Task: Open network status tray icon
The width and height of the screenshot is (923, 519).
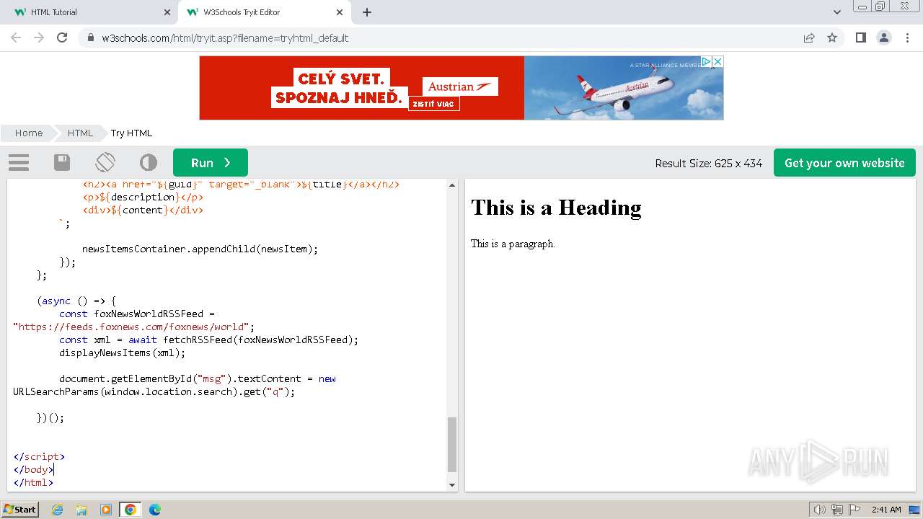Action: [836, 510]
